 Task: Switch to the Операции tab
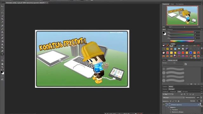click(x=173, y=92)
